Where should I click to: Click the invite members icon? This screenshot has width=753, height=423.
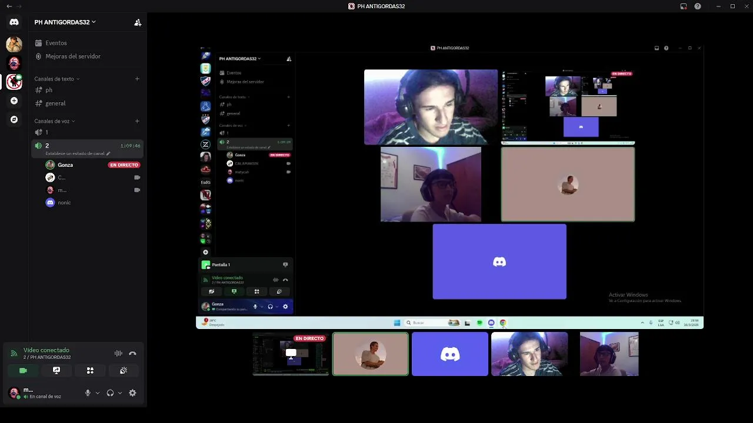pyautogui.click(x=138, y=22)
